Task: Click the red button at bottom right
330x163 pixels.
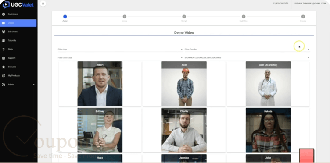Action: (x=307, y=156)
